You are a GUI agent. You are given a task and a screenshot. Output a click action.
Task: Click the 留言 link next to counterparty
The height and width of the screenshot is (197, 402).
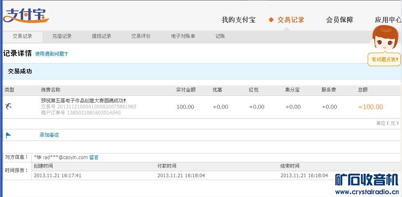(x=94, y=158)
